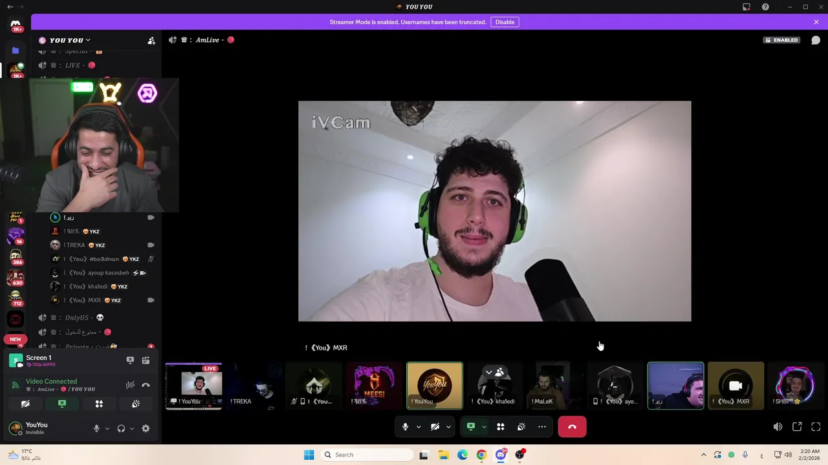Viewport: 828px width, 465px height.
Task: Expand camera options in call control bar
Action: pos(448,427)
